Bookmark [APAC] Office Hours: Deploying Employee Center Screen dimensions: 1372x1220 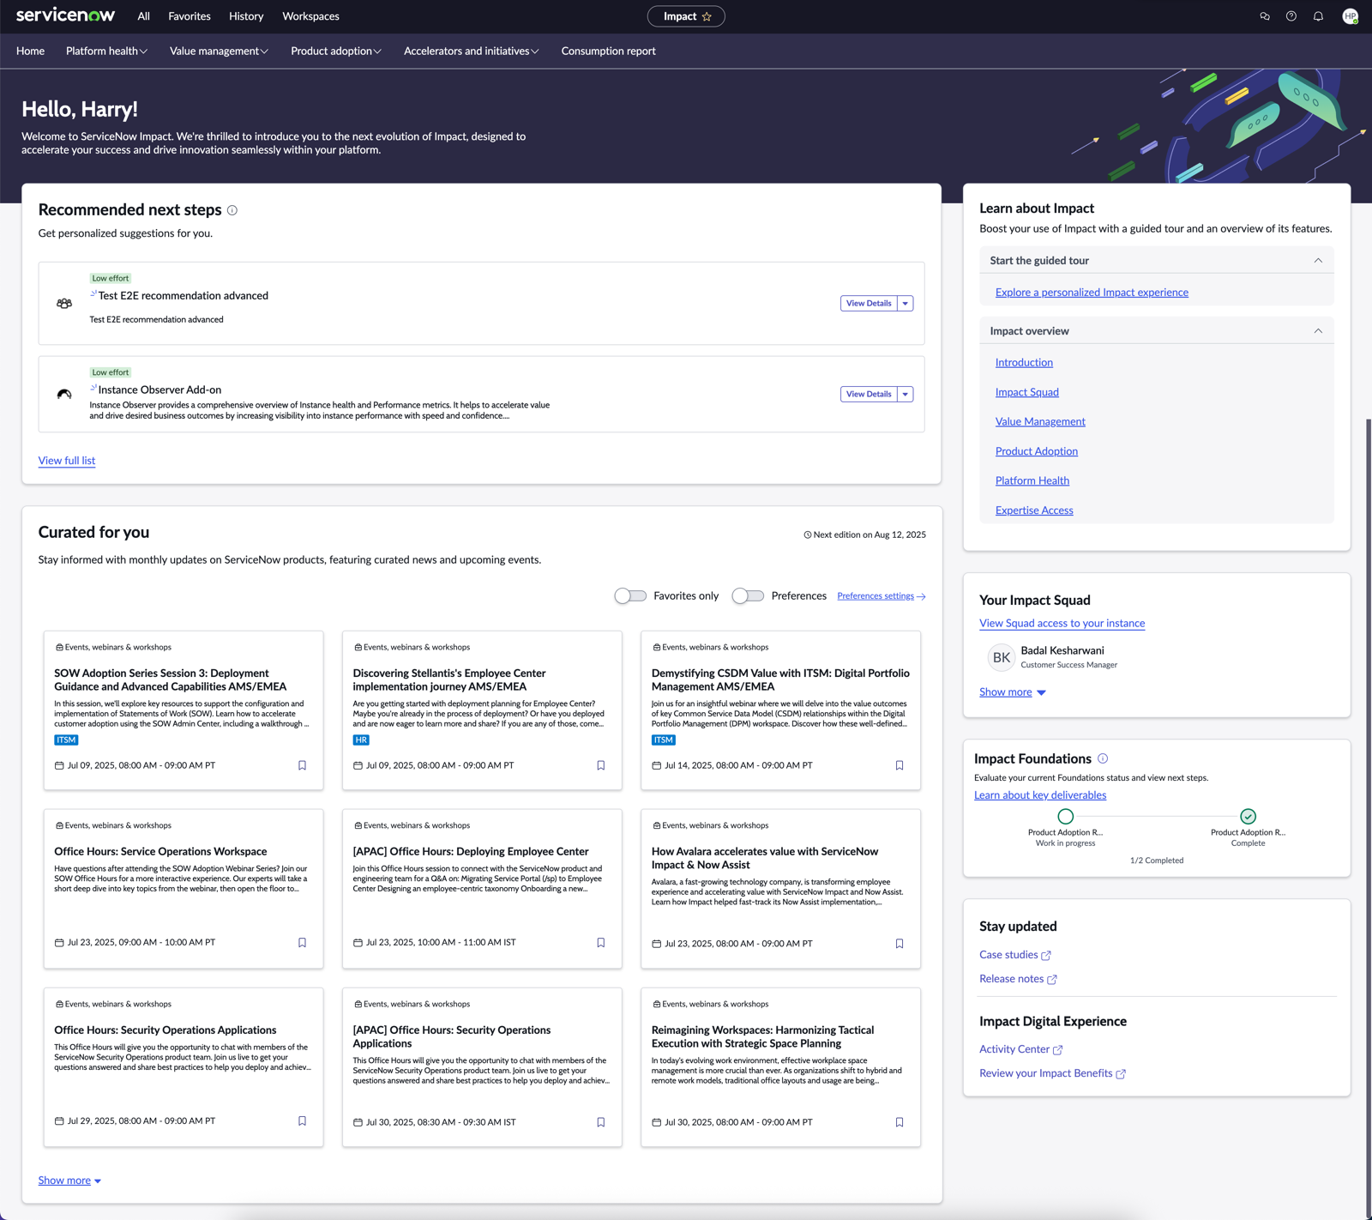click(x=600, y=943)
